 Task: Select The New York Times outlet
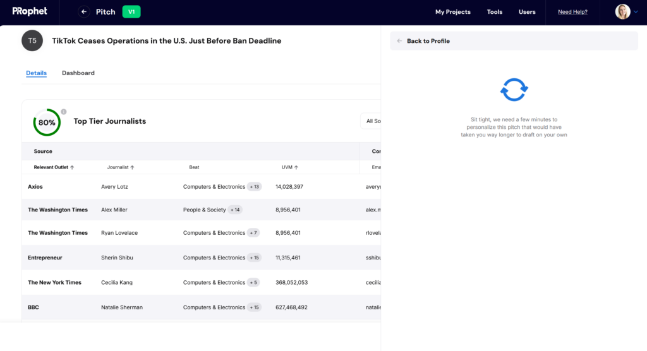click(x=54, y=283)
